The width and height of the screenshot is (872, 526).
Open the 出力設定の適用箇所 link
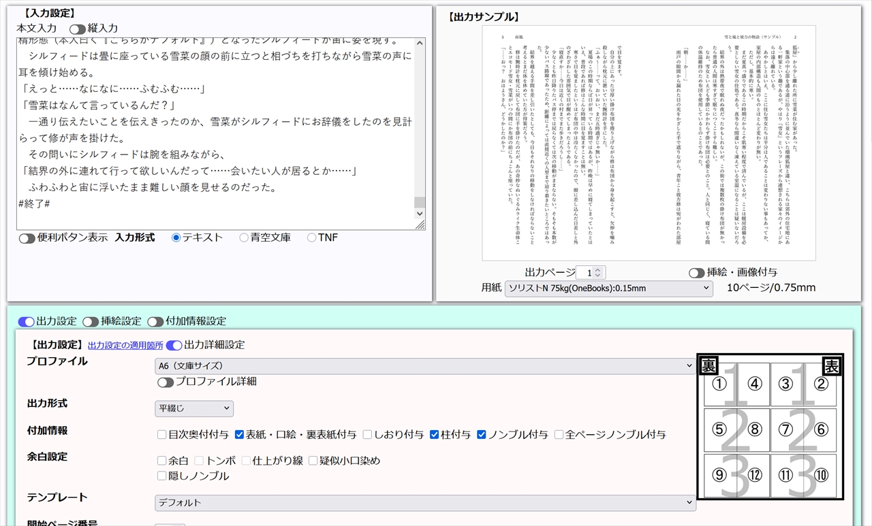click(125, 346)
